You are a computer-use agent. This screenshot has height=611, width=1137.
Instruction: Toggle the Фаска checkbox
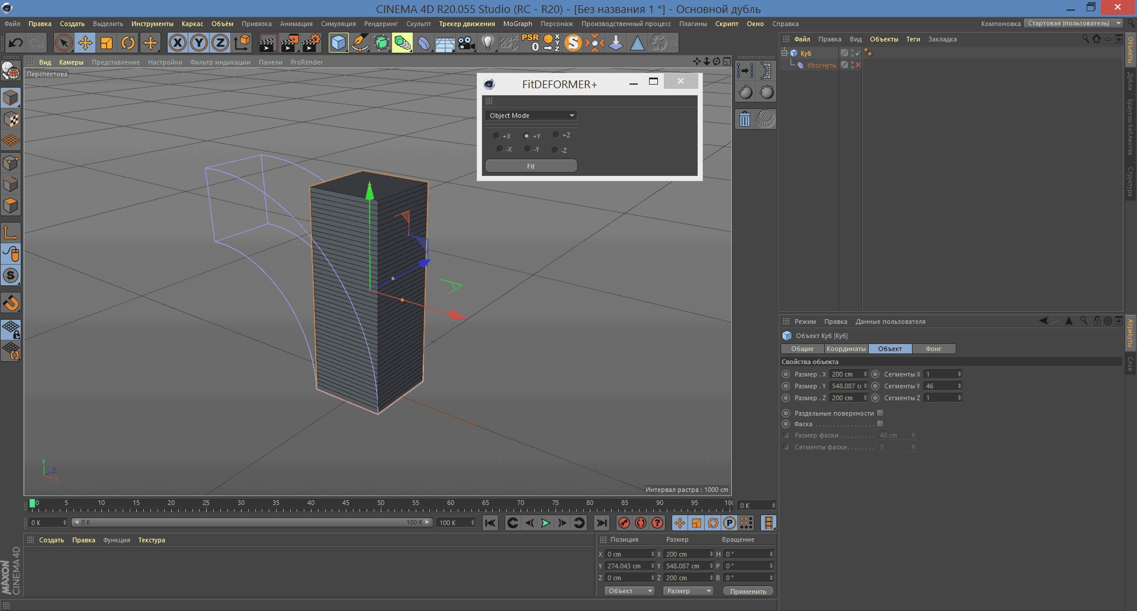coord(880,424)
